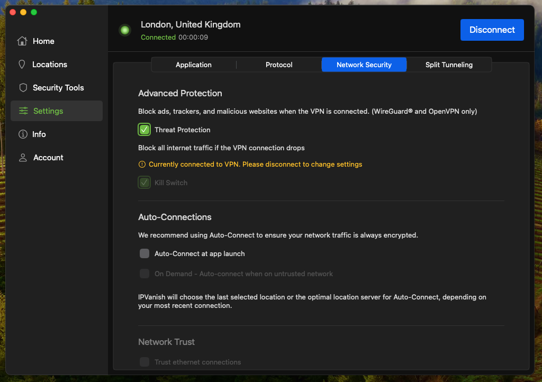
Task: Click the 00:00:09 connection timer
Action: pyautogui.click(x=193, y=38)
